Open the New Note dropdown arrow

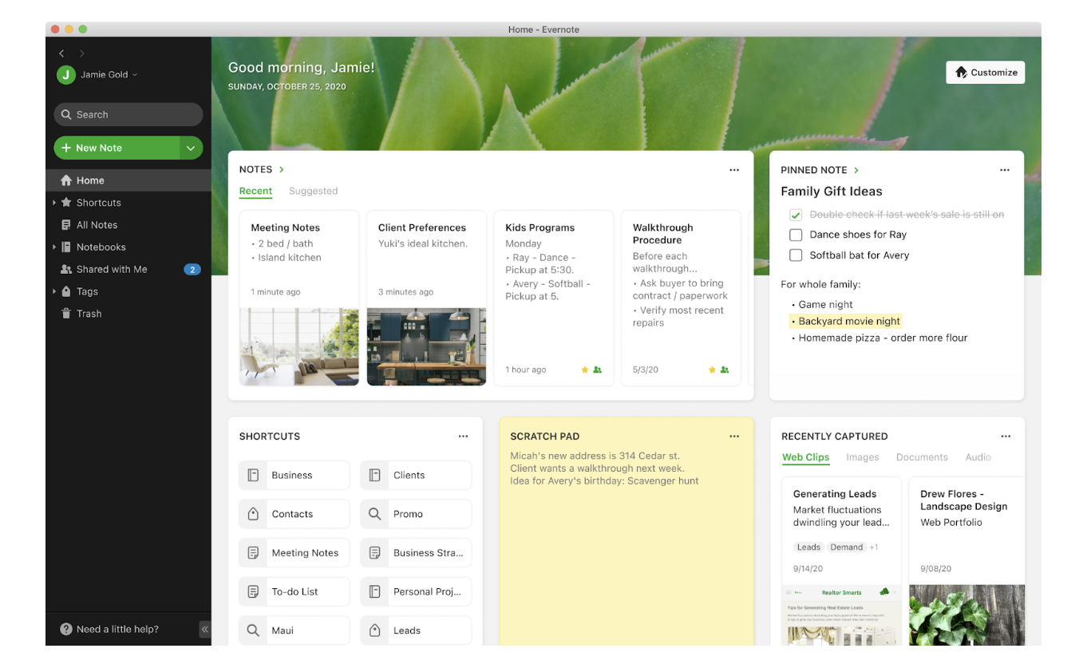tap(191, 148)
